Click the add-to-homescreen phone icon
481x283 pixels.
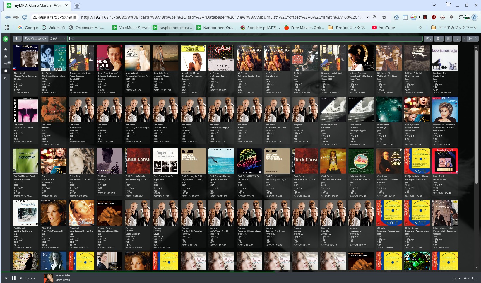coord(448,39)
